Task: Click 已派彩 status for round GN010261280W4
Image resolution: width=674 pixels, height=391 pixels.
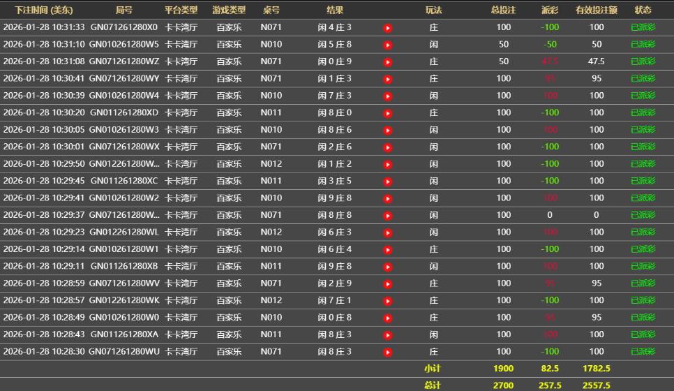Action: click(x=643, y=96)
